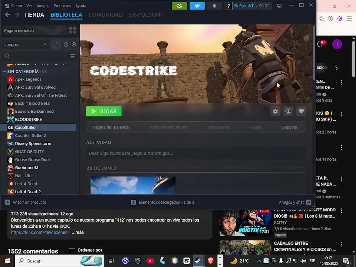
Task: Open Epic Games in taskbar
Action: (x=138, y=261)
